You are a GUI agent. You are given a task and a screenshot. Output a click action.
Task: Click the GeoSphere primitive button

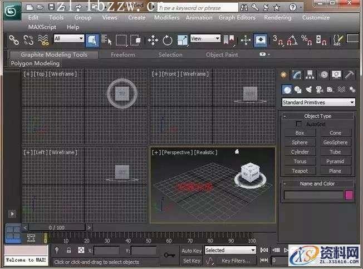coord(336,142)
